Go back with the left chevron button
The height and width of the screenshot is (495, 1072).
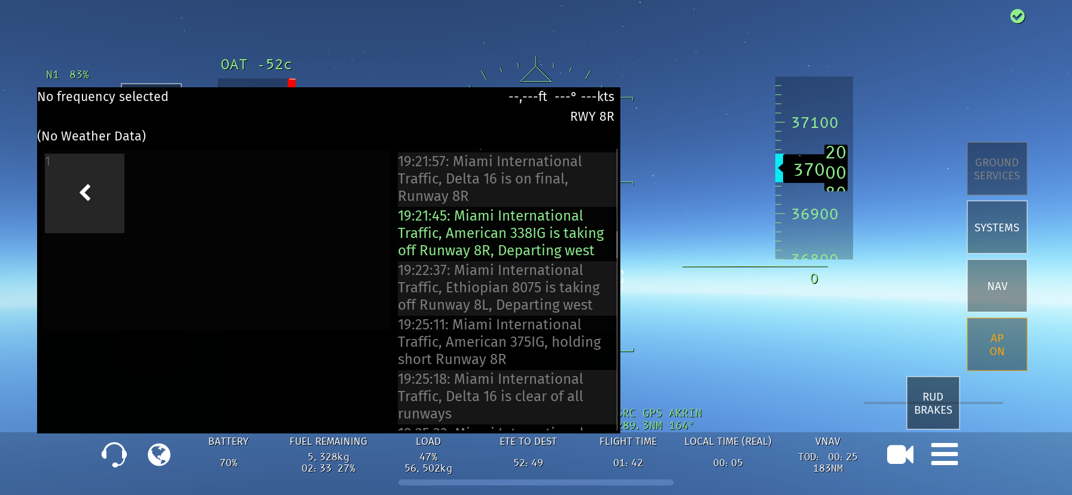[85, 193]
